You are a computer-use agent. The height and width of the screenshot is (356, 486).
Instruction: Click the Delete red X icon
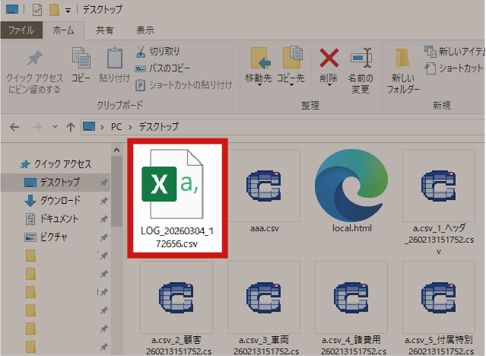pyautogui.click(x=329, y=59)
